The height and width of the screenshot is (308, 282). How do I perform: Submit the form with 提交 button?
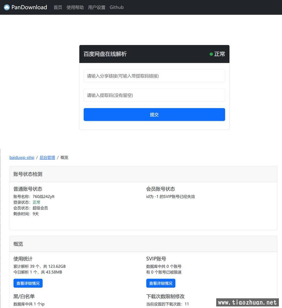[154, 115]
